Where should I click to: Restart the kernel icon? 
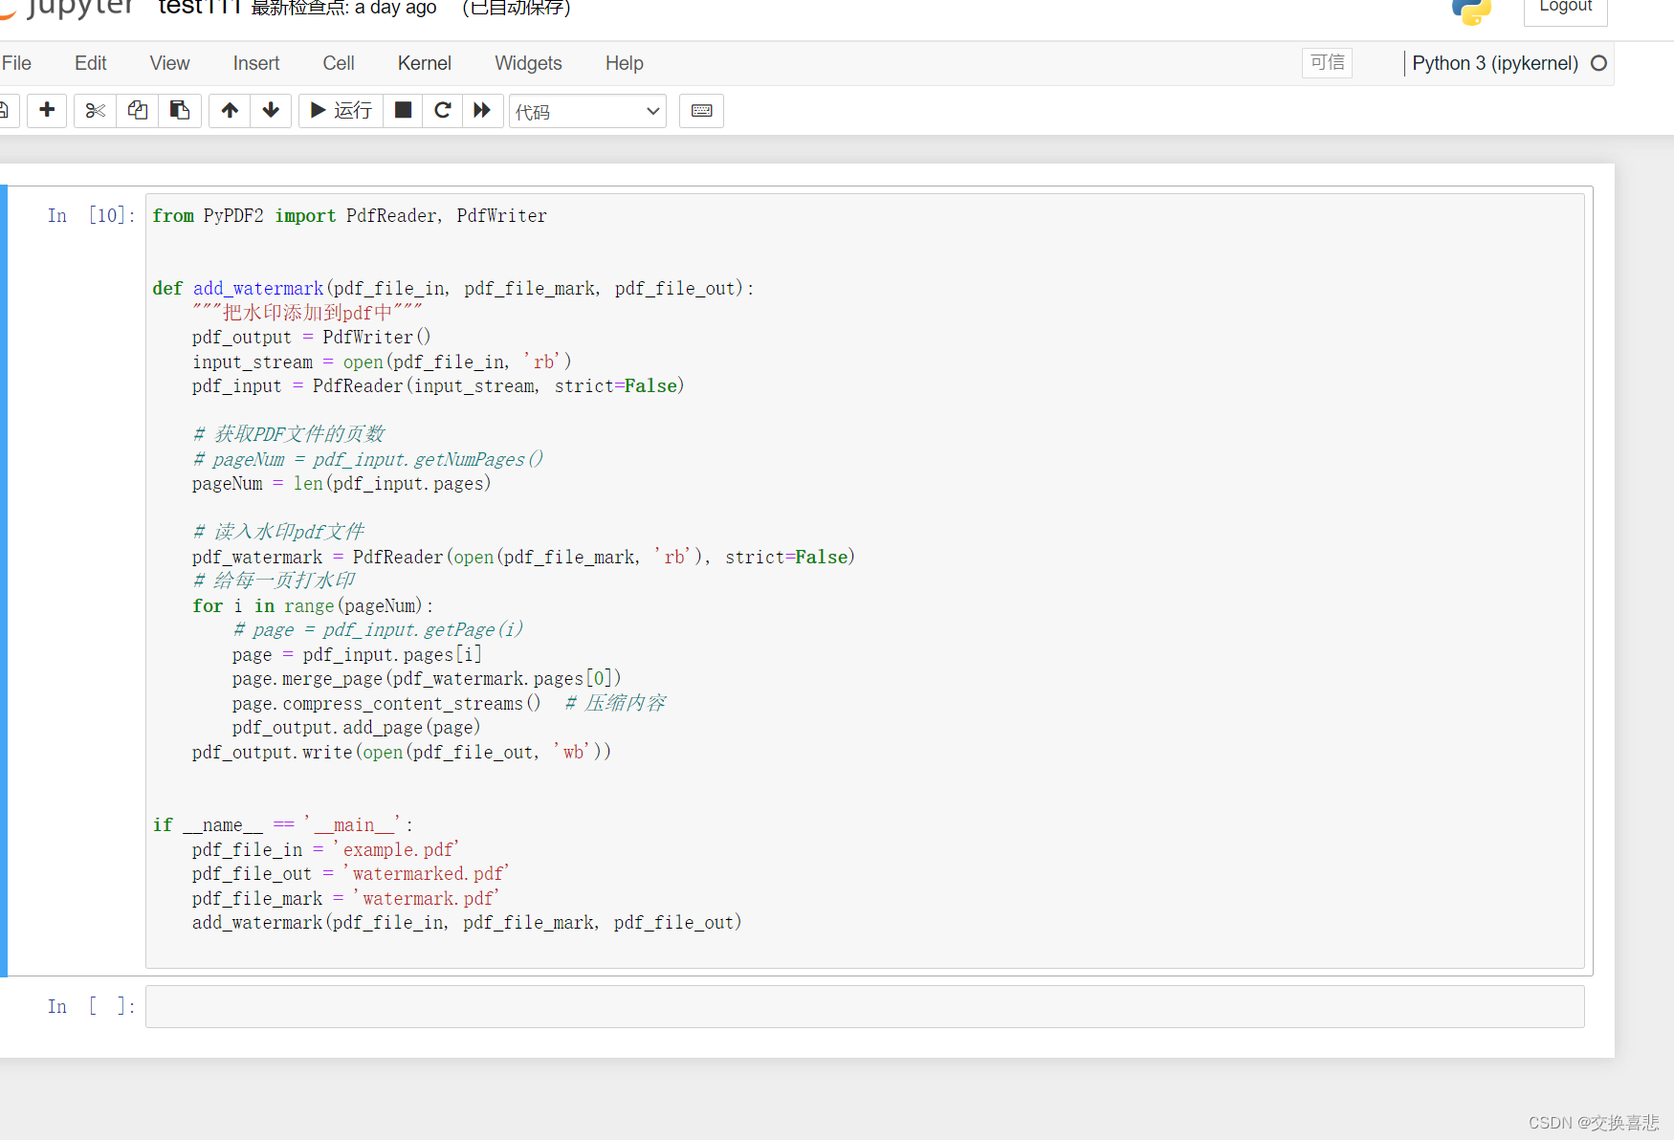pos(442,111)
